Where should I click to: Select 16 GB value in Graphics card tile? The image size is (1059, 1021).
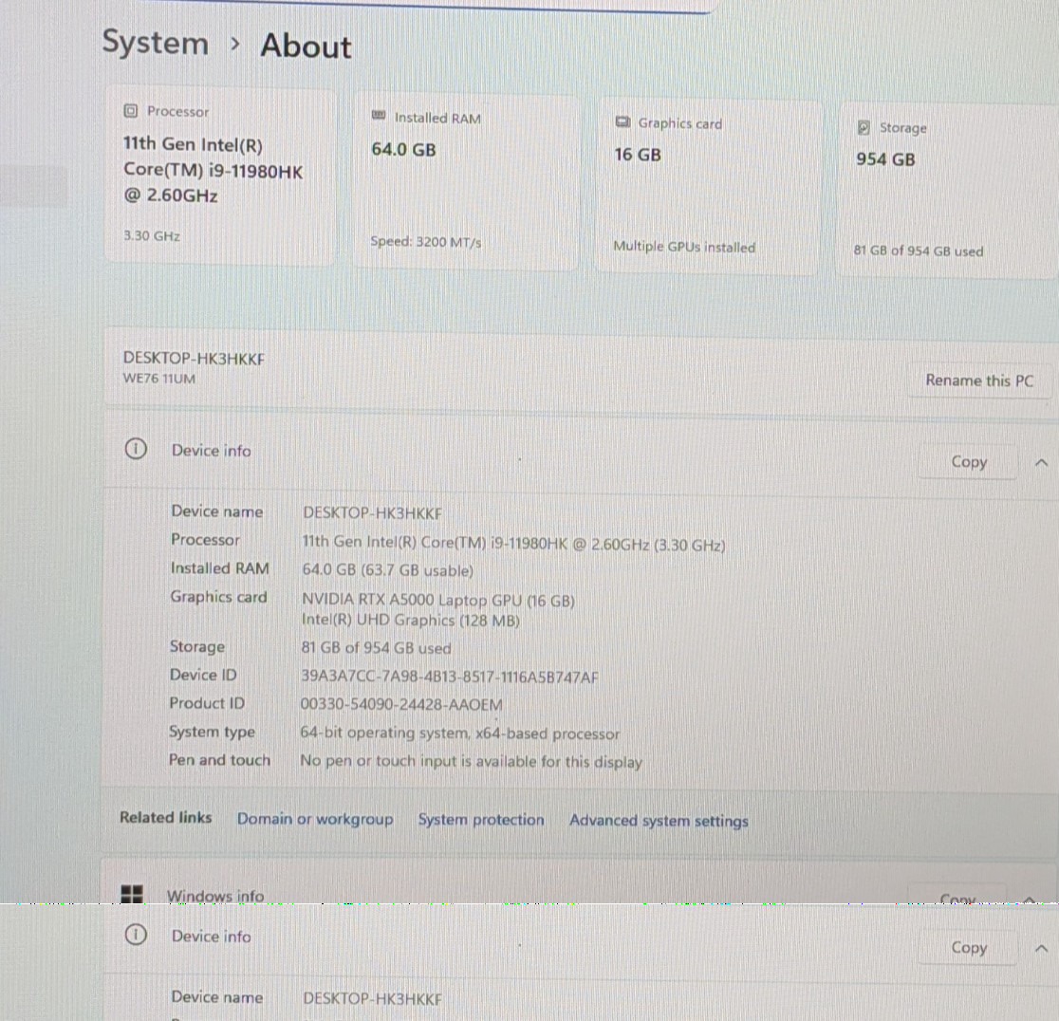(x=638, y=155)
